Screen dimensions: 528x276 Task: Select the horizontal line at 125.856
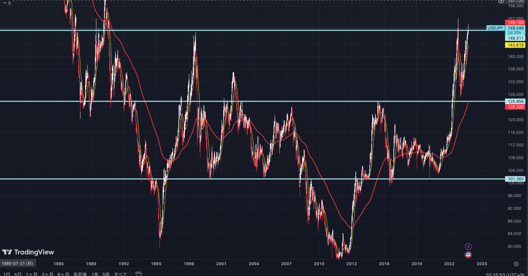pyautogui.click(x=258, y=101)
